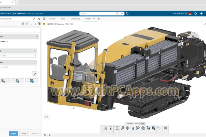This screenshot has height=137, width=206.
Task: Click the 'Industry Innovator' header text
Action: tap(35, 13)
